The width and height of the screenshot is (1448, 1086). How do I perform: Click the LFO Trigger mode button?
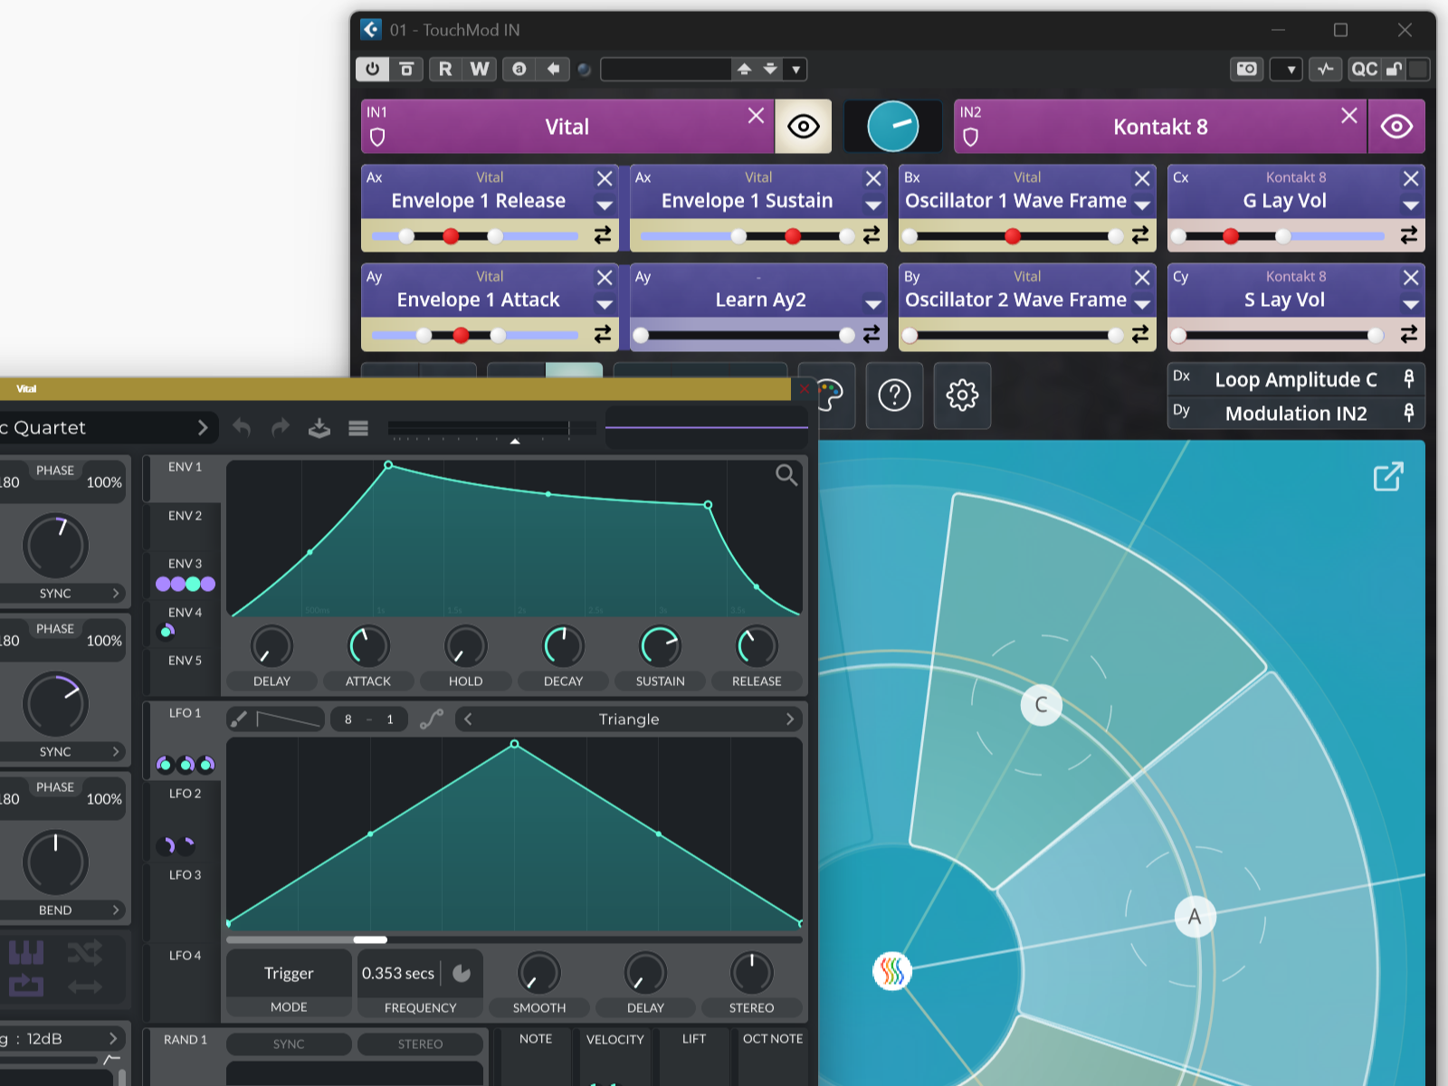[x=289, y=974]
